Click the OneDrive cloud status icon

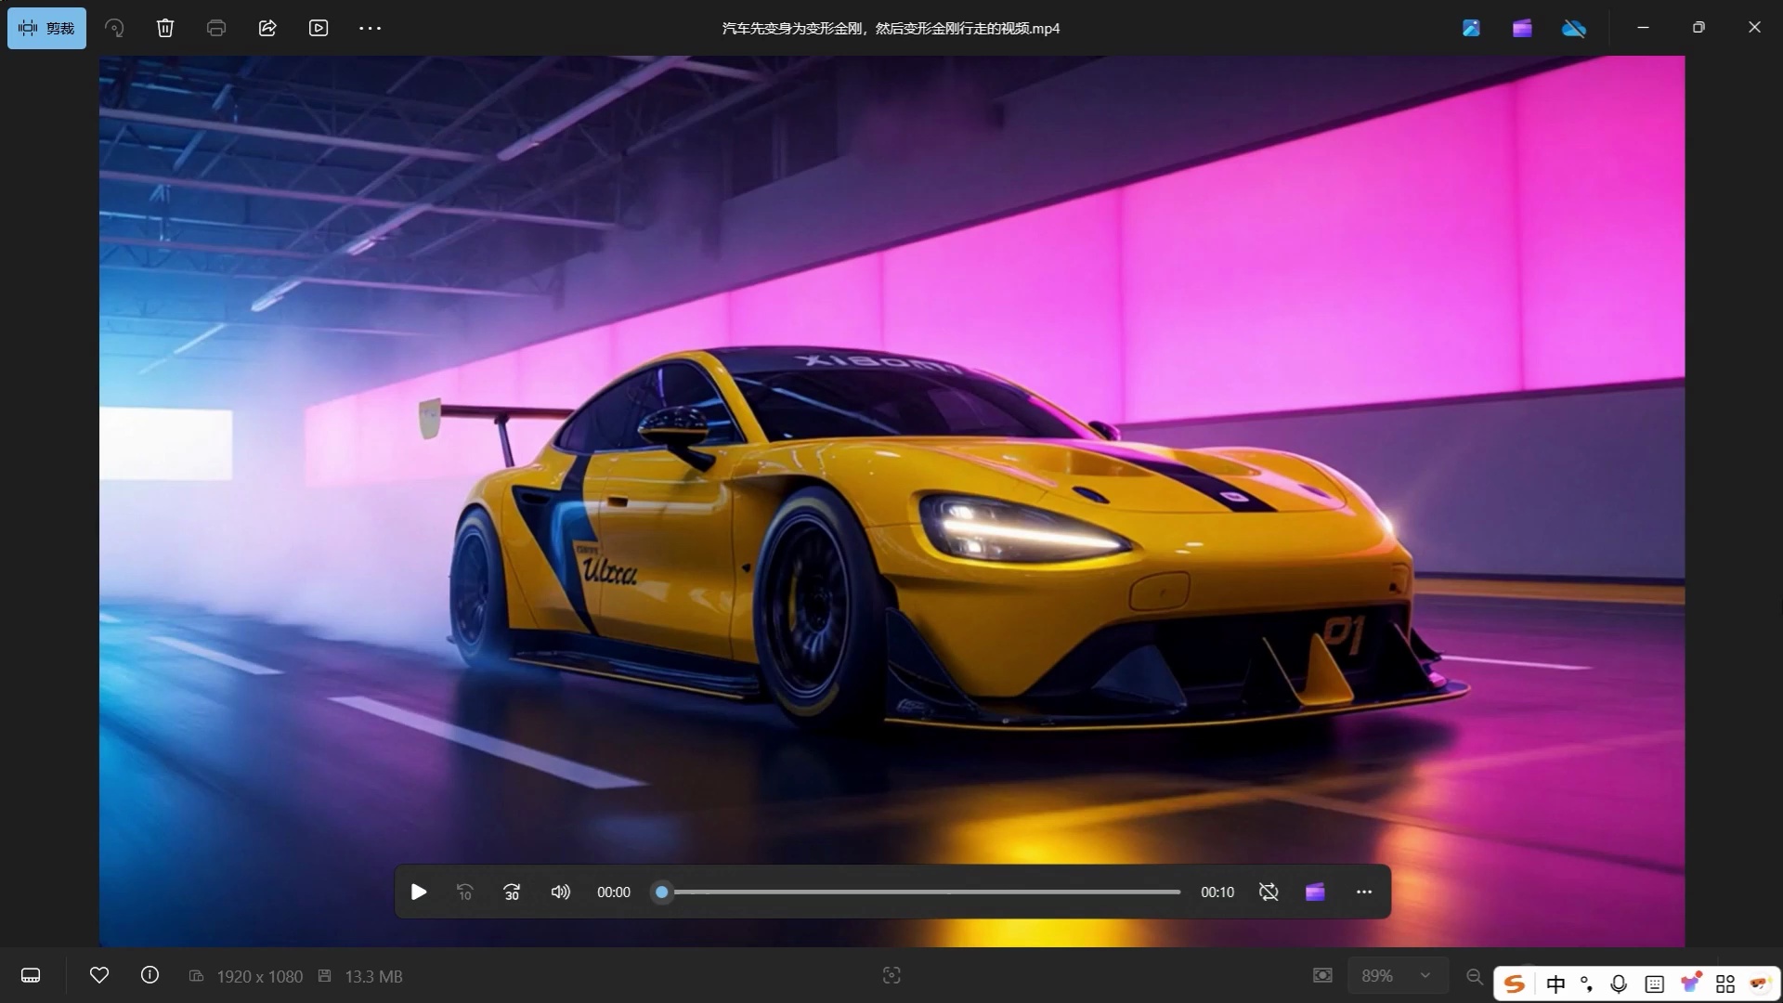coord(1574,28)
